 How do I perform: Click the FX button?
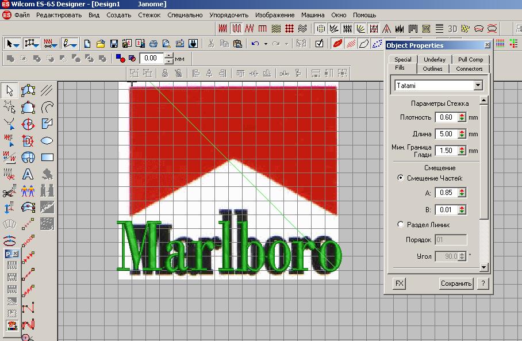(399, 283)
